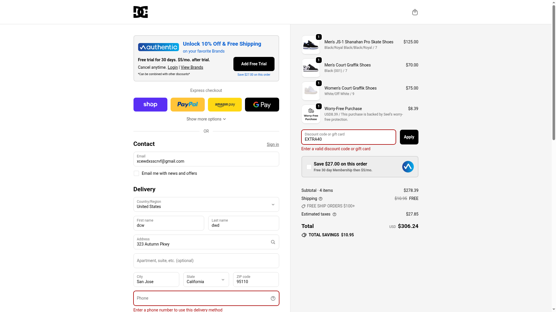556x312 pixels.
Task: Click the address search magnifier icon
Action: pos(273,242)
